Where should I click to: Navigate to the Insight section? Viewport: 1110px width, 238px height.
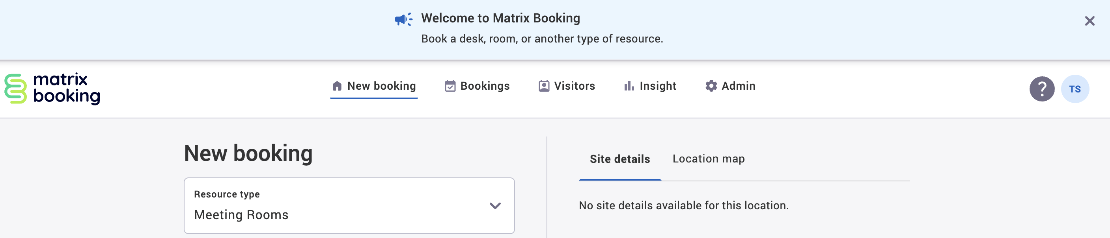click(658, 86)
